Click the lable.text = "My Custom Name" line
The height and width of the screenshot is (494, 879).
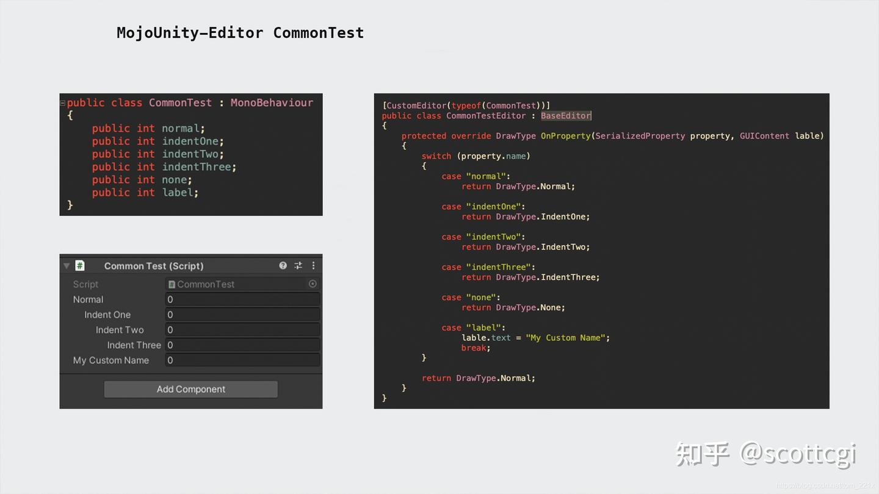pos(536,338)
